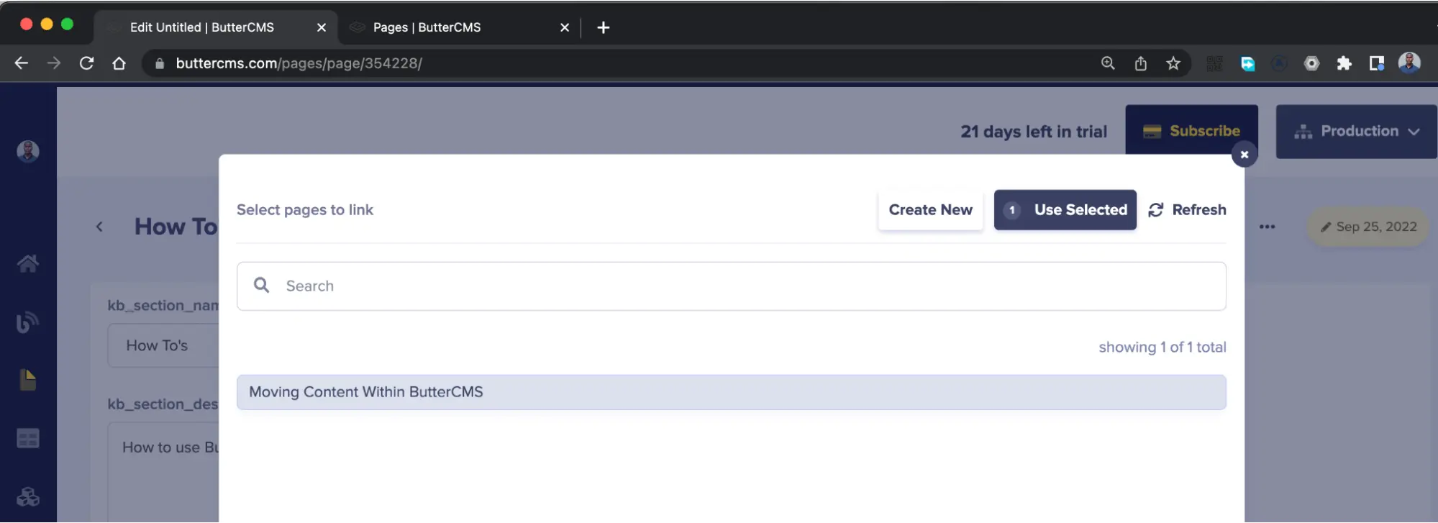
Task: Refresh the page list
Action: pyautogui.click(x=1187, y=210)
